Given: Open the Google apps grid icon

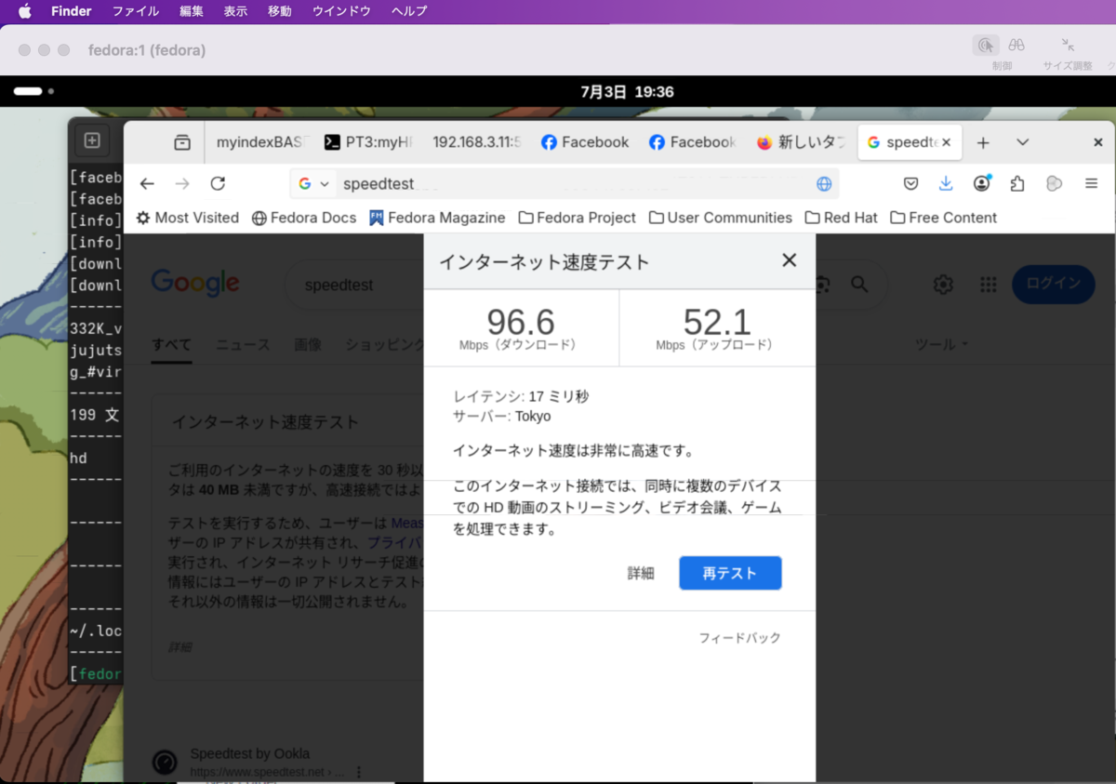Looking at the screenshot, I should [989, 285].
